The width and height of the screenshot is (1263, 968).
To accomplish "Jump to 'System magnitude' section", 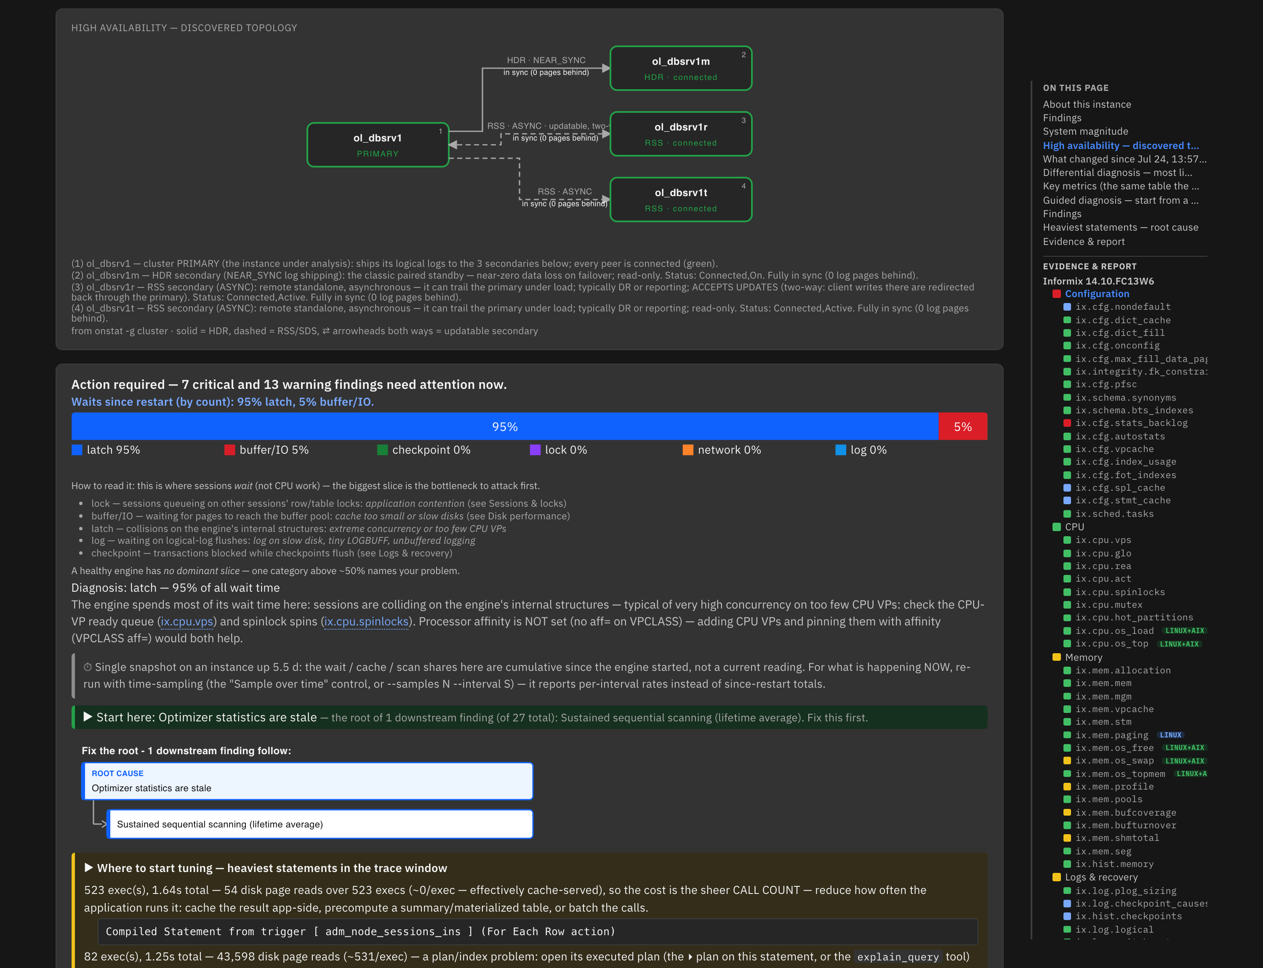I will pos(1085,131).
